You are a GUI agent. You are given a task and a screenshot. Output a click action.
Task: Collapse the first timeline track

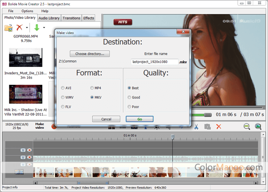point(23,150)
